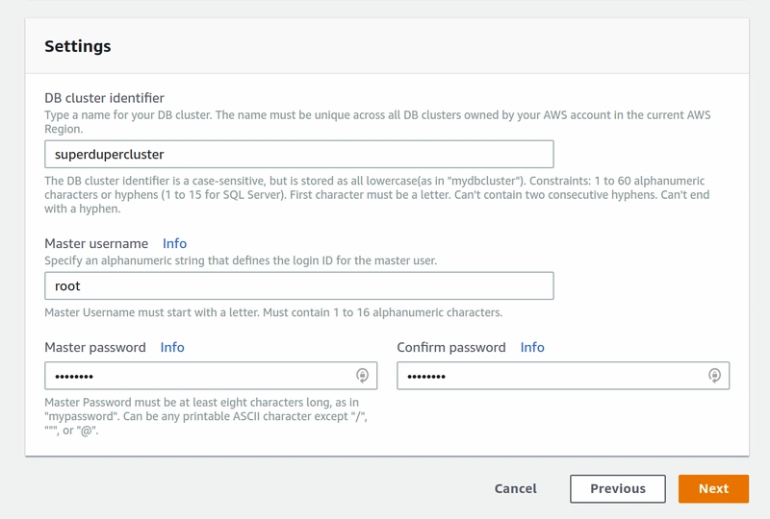770x519 pixels.
Task: Click the Master password label text
Action: [x=95, y=347]
